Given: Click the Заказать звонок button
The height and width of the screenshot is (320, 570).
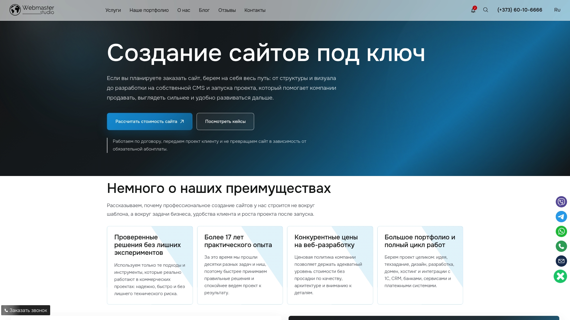Looking at the screenshot, I should pyautogui.click(x=26, y=310).
